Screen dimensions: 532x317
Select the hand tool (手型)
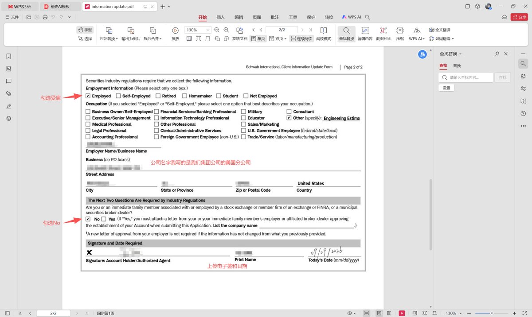[85, 30]
